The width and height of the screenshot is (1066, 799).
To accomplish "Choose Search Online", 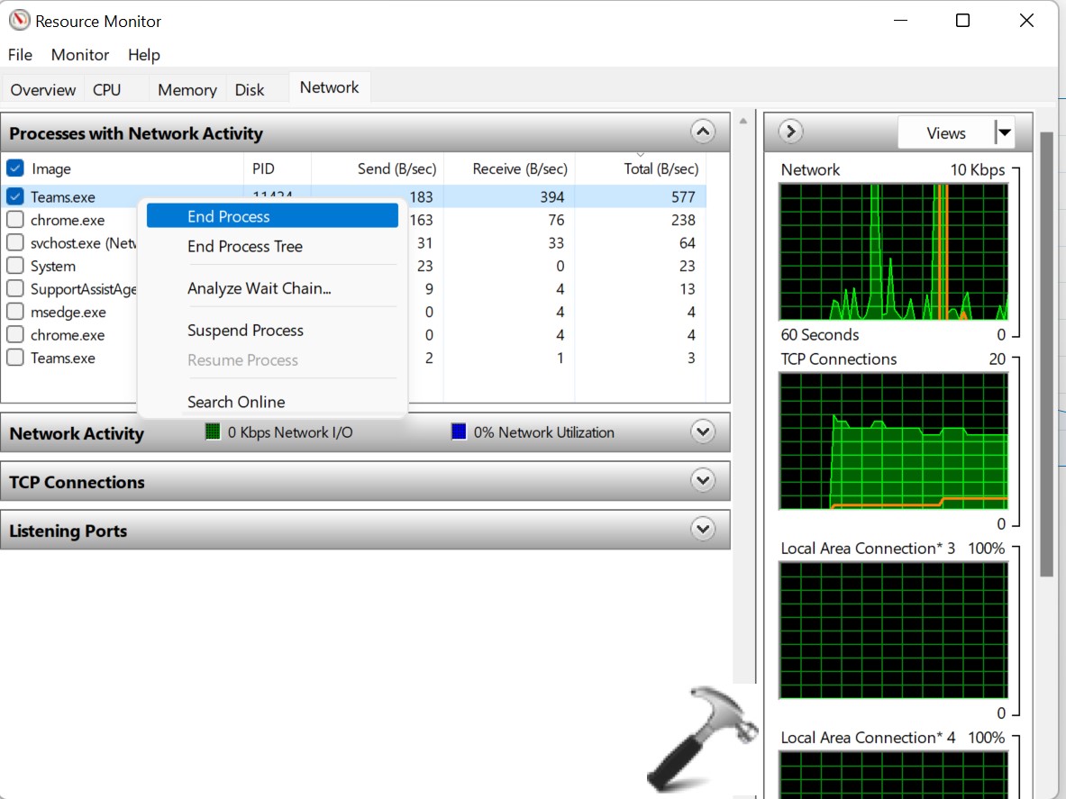I will pyautogui.click(x=272, y=402).
